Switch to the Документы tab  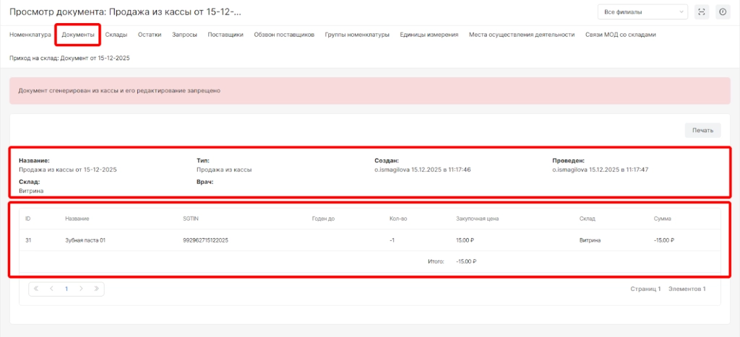pos(77,35)
